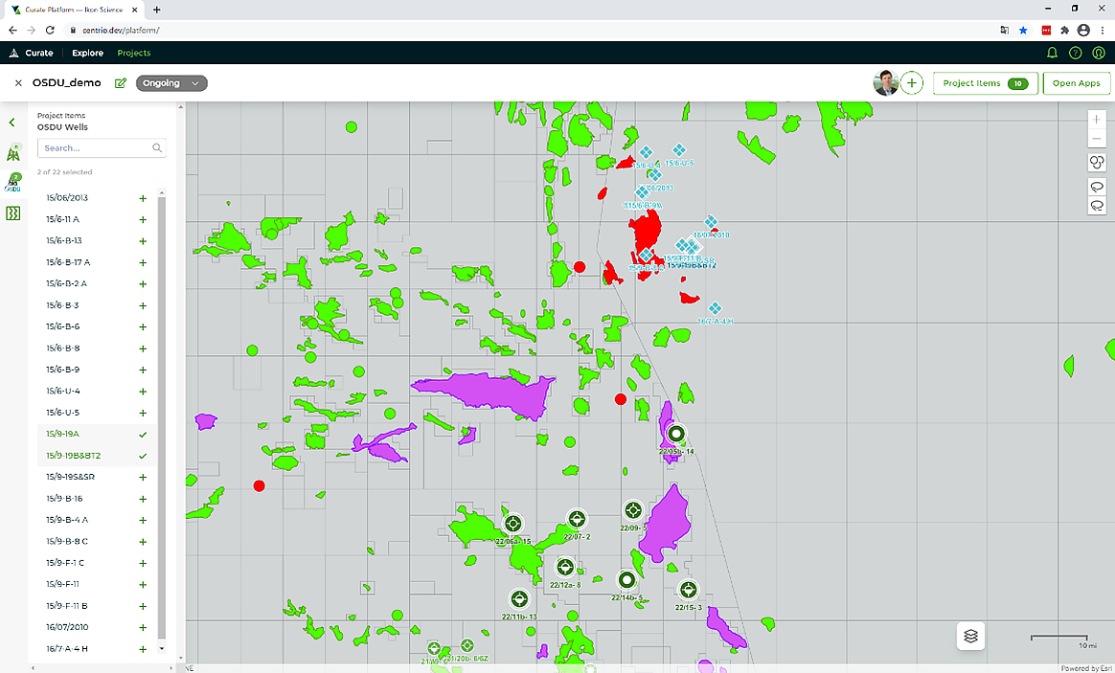Click the edit project name pencil icon

click(x=121, y=83)
